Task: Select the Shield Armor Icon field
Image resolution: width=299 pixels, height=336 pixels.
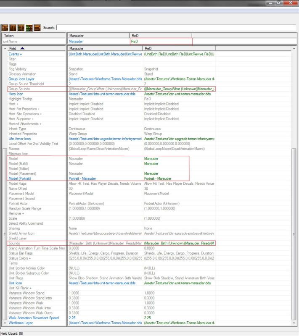Action: pos(21,234)
